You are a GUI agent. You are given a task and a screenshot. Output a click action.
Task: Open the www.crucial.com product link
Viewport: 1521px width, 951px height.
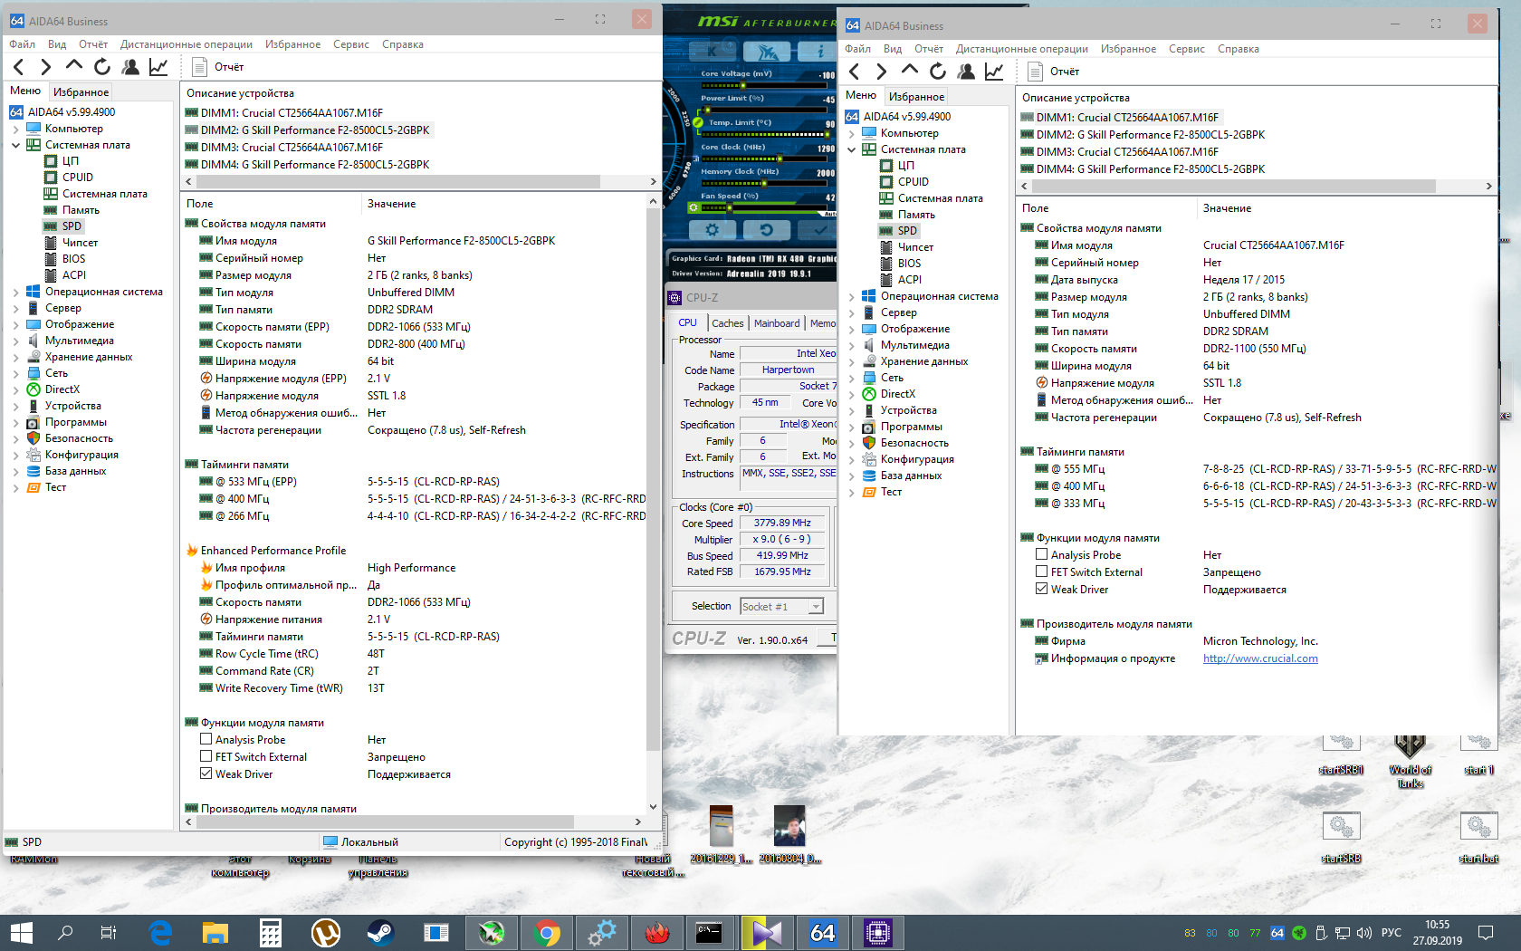[x=1260, y=658]
